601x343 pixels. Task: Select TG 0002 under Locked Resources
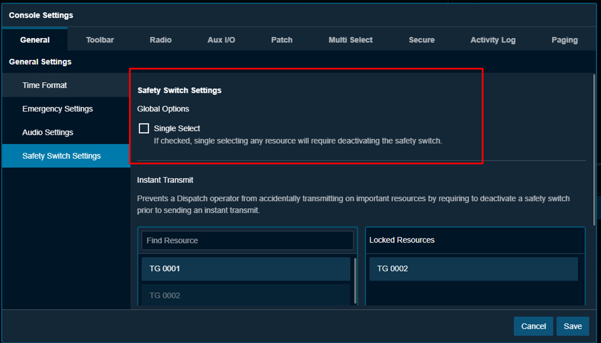(x=473, y=269)
